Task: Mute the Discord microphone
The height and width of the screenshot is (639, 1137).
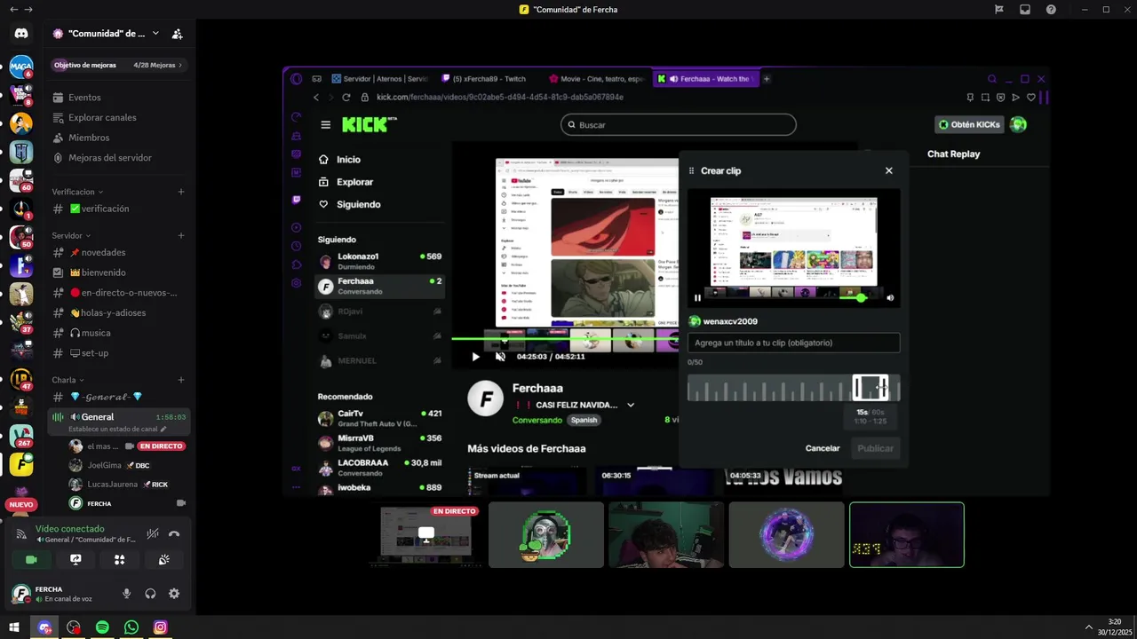Action: click(126, 594)
